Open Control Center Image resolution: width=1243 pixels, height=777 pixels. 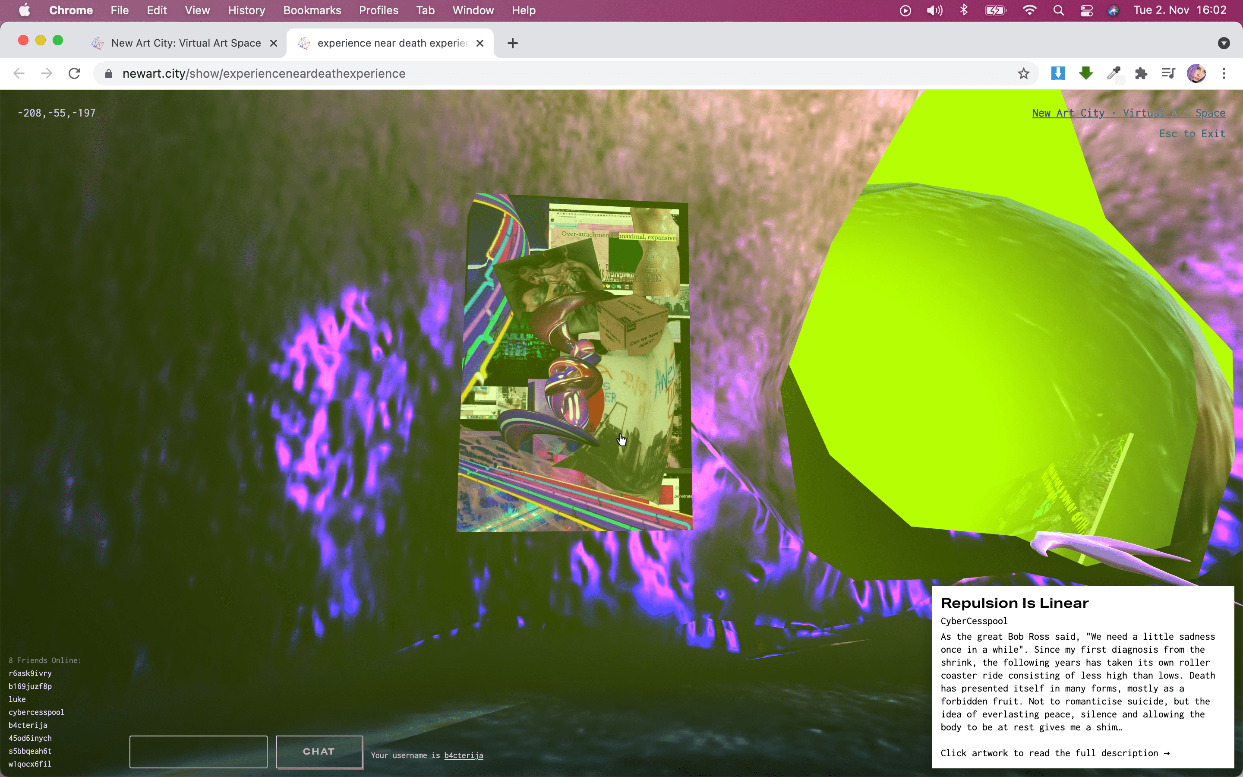tap(1086, 10)
